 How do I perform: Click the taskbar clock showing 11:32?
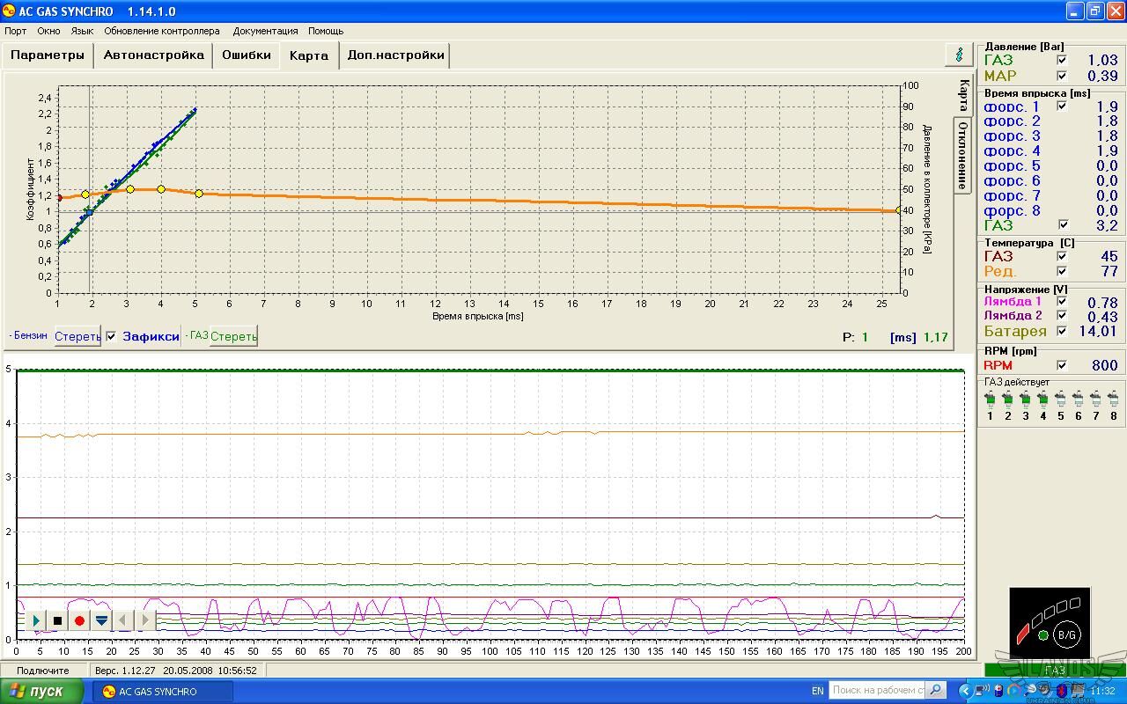click(1102, 692)
